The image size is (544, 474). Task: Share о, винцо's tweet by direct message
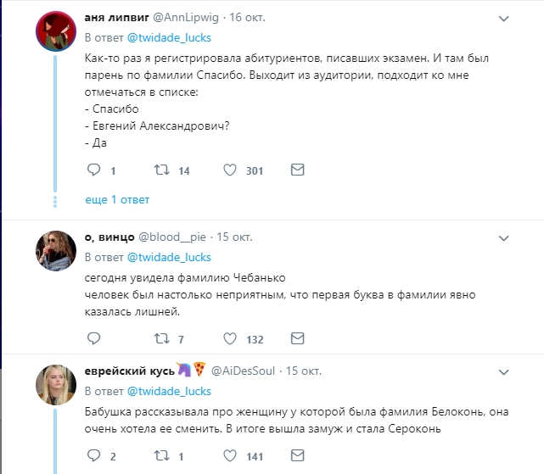[297, 339]
